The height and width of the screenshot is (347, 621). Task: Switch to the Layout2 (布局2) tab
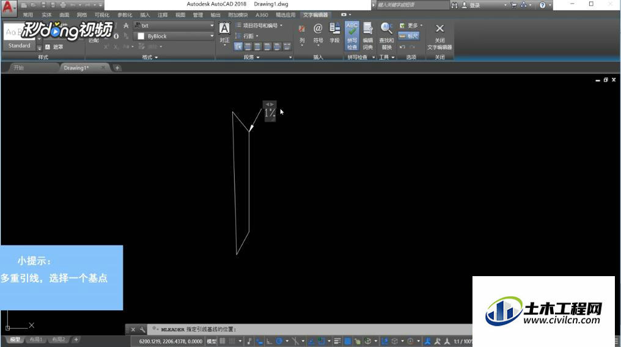tap(58, 340)
